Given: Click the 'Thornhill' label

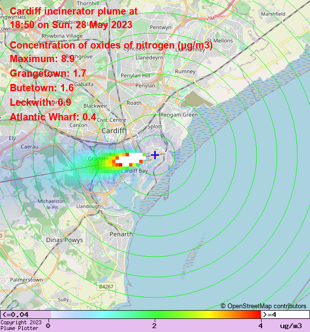Looking at the screenshot, I should tap(88, 3).
